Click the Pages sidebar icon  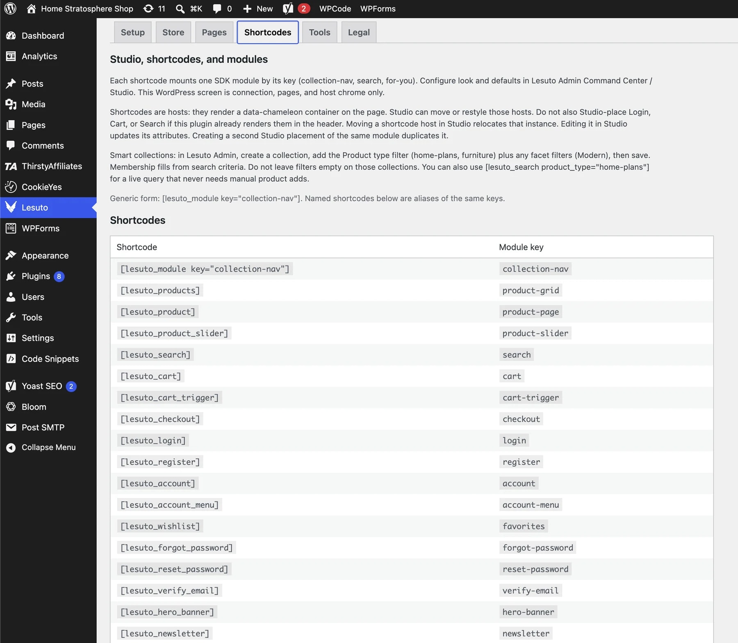click(11, 125)
